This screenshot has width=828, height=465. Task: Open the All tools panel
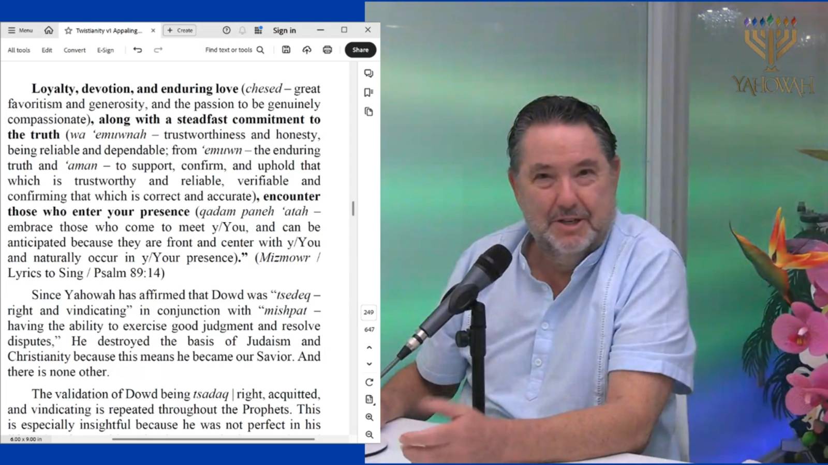(x=19, y=50)
